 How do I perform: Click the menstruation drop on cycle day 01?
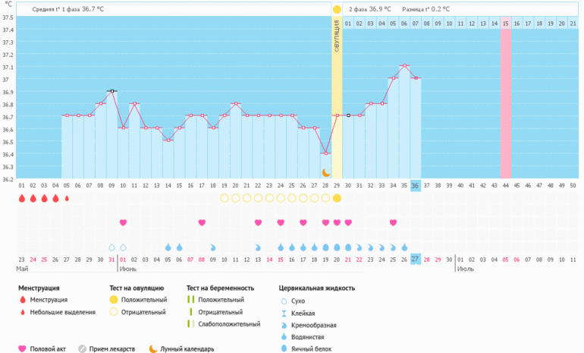21,198
